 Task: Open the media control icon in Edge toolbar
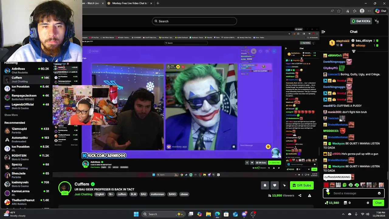click(x=348, y=11)
